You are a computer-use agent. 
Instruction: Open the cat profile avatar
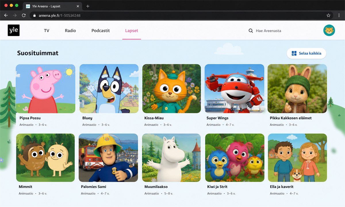coord(329,30)
